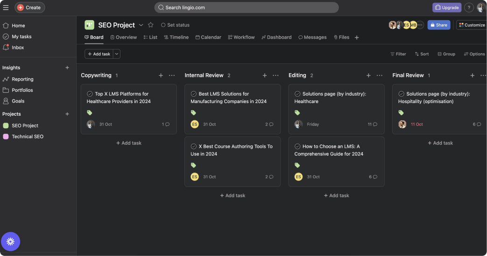Open the hamburger menu in the top bar
Image resolution: width=487 pixels, height=256 pixels.
[x=6, y=7]
